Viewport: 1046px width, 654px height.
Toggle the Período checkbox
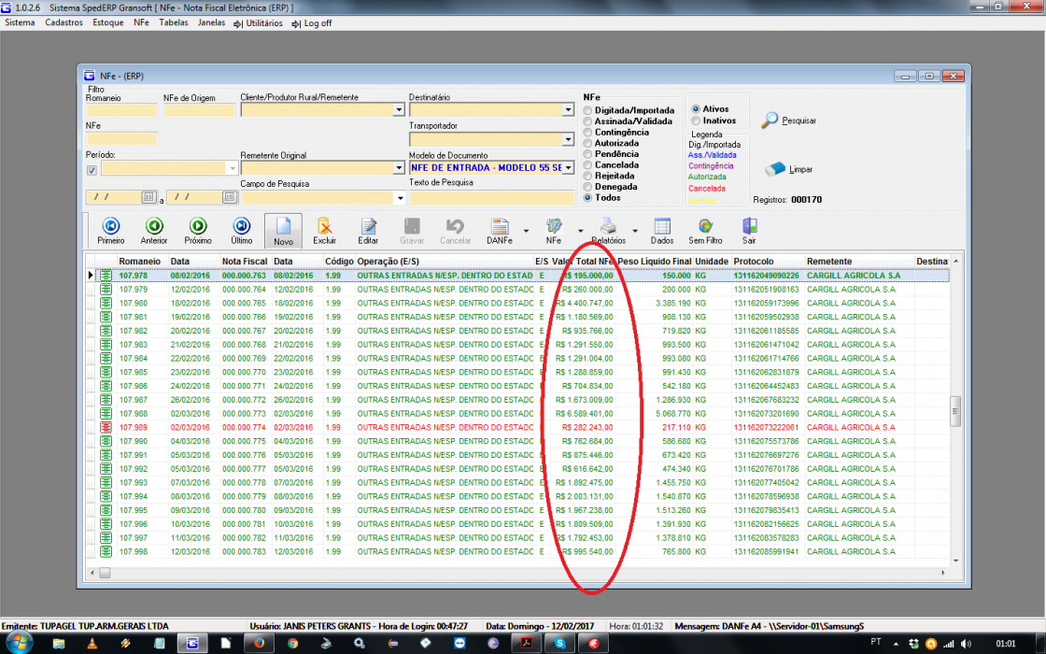[92, 170]
